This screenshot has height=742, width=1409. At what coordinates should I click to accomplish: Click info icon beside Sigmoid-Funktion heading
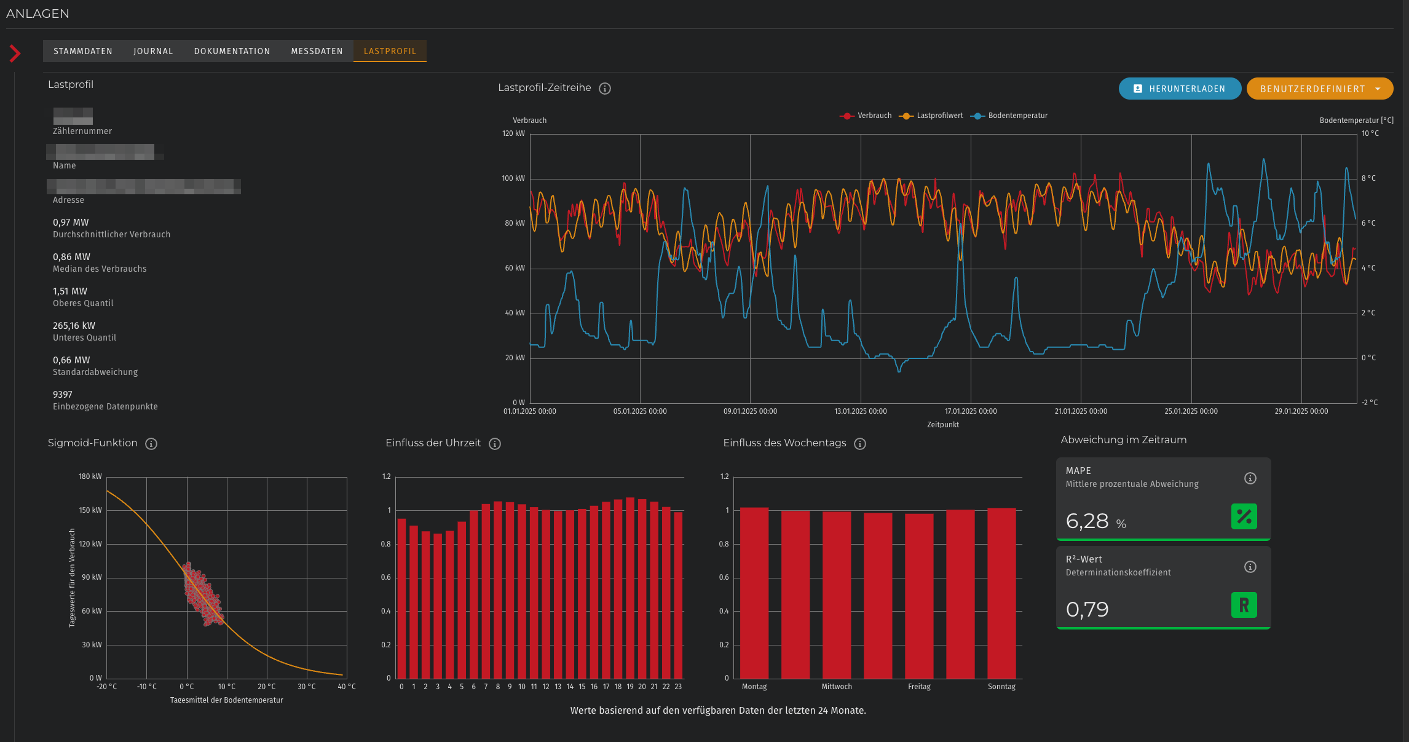point(151,444)
